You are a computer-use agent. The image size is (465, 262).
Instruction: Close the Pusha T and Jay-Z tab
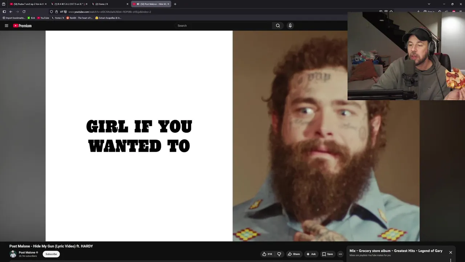(x=46, y=4)
